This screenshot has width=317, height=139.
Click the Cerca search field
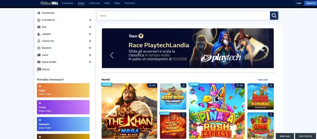pyautogui.click(x=183, y=15)
